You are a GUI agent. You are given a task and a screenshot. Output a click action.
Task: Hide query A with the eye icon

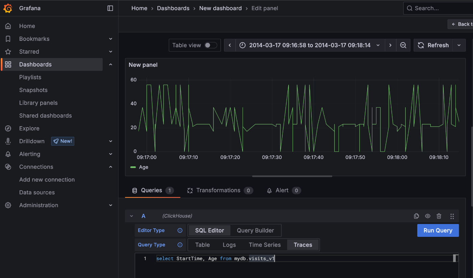pos(428,216)
